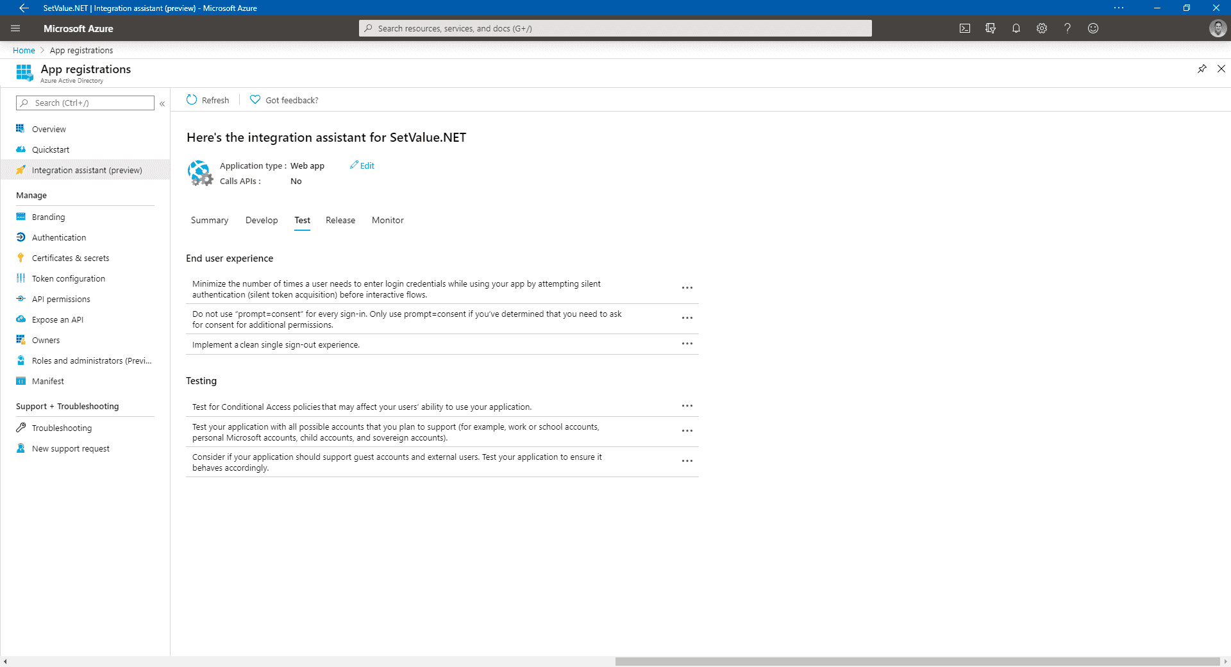Open ellipsis for prompt=consent recommendation
1231x667 pixels.
pyautogui.click(x=687, y=318)
